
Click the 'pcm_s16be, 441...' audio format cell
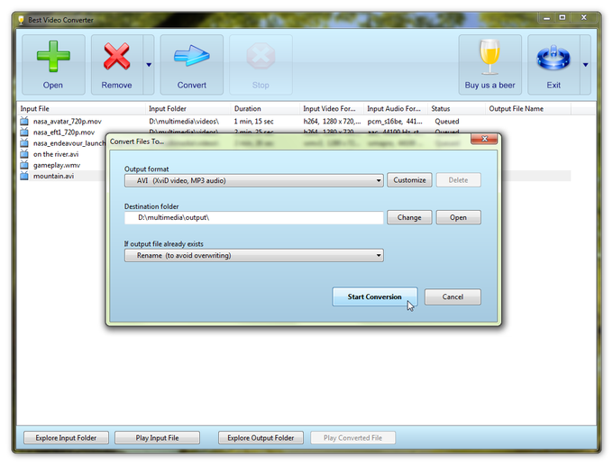[395, 122]
